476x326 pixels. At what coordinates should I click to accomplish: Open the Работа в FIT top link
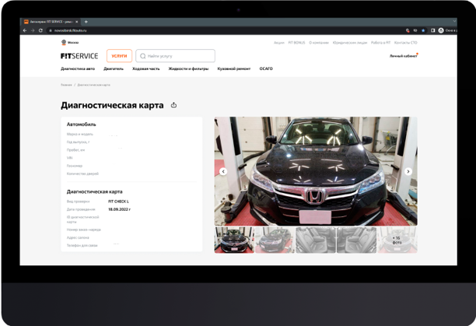[380, 43]
